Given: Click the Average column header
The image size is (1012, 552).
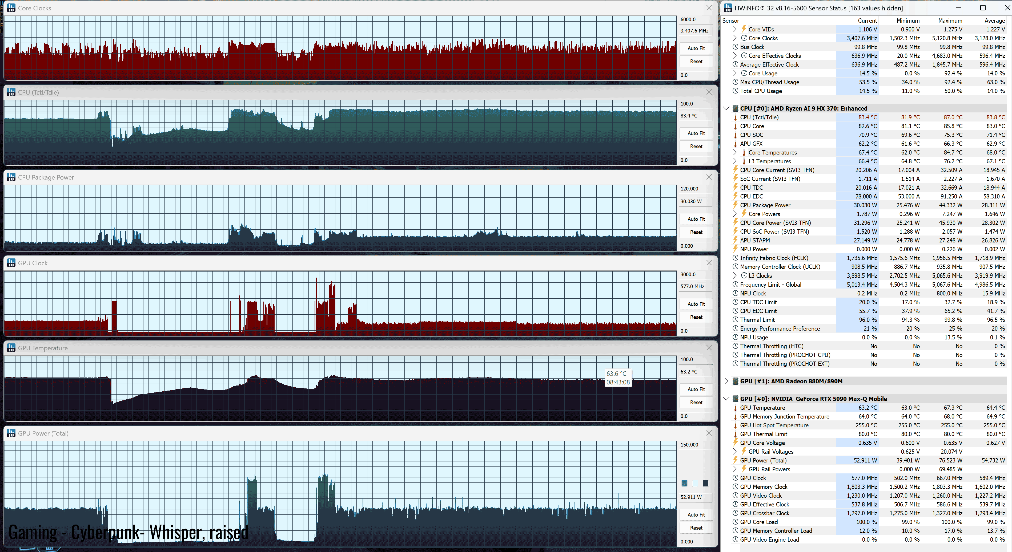Looking at the screenshot, I should [x=994, y=21].
